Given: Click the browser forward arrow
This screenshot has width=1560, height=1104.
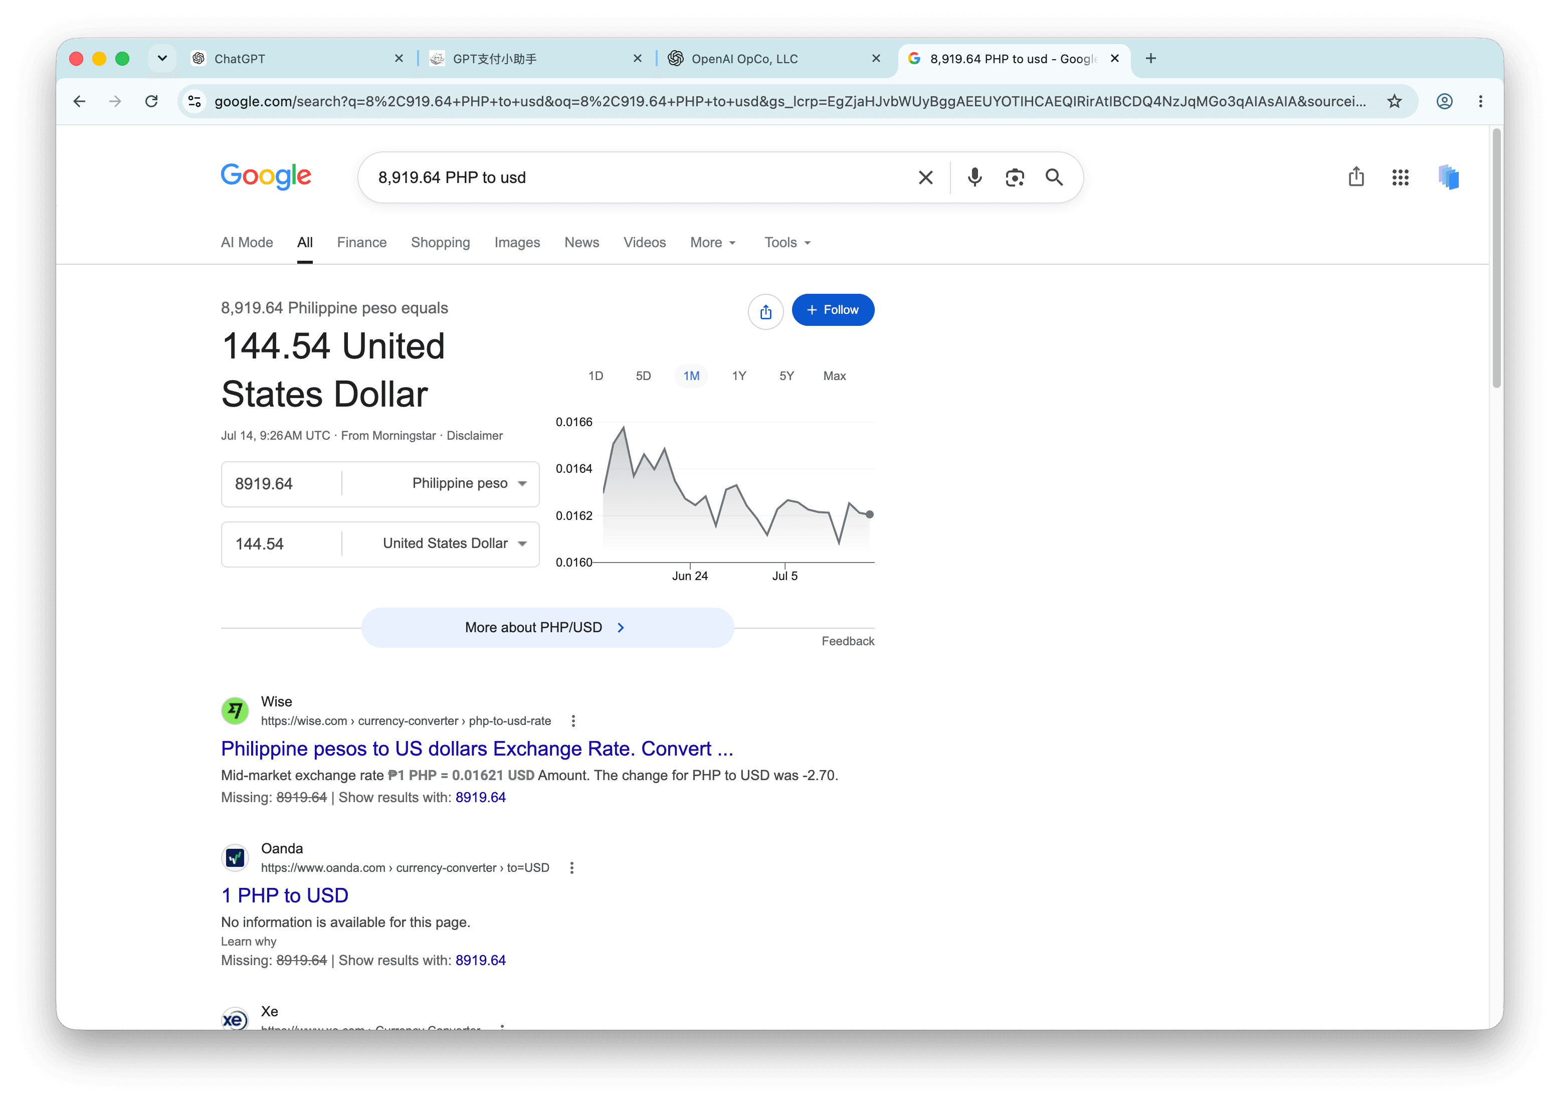Looking at the screenshot, I should [116, 101].
